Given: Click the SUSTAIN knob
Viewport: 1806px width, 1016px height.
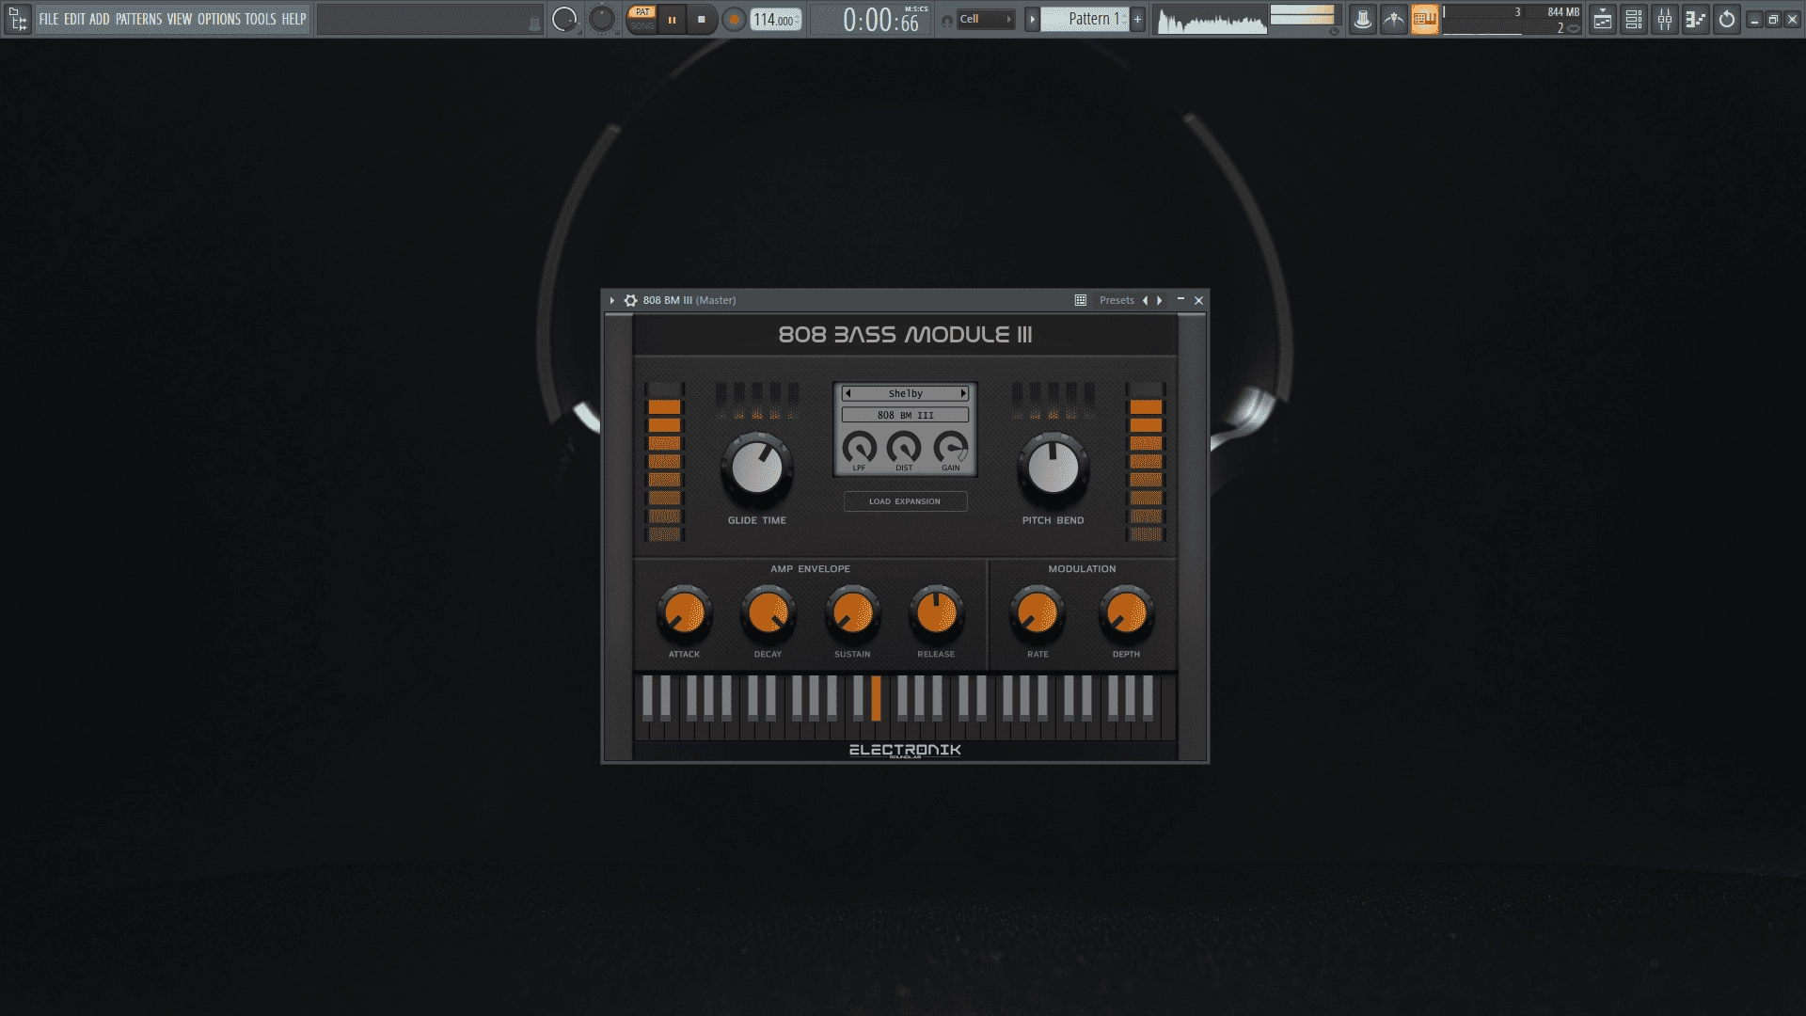Looking at the screenshot, I should [x=852, y=613].
